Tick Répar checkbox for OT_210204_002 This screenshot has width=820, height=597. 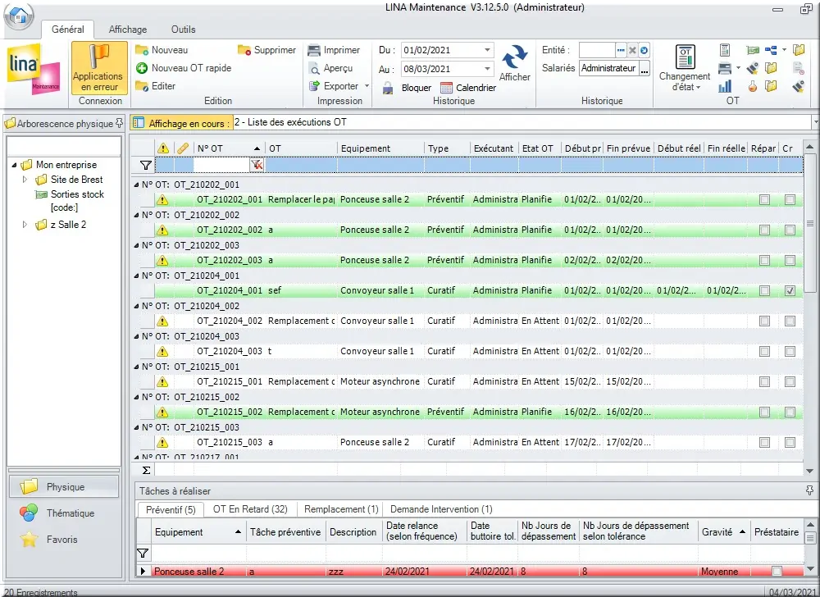point(764,321)
